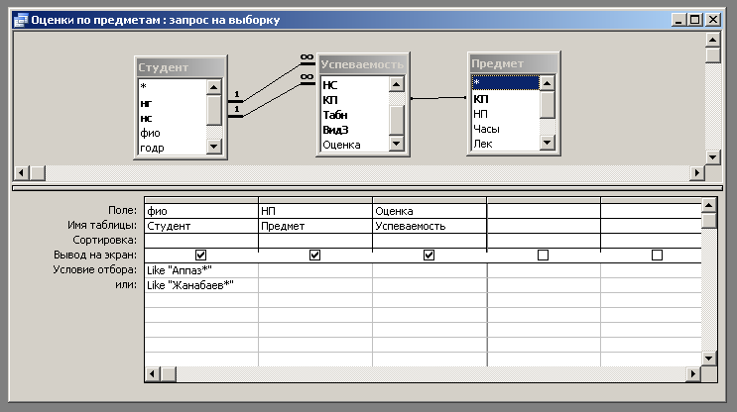Click the фио cell in Поле row
Screen dimensions: 737x412
(201, 211)
